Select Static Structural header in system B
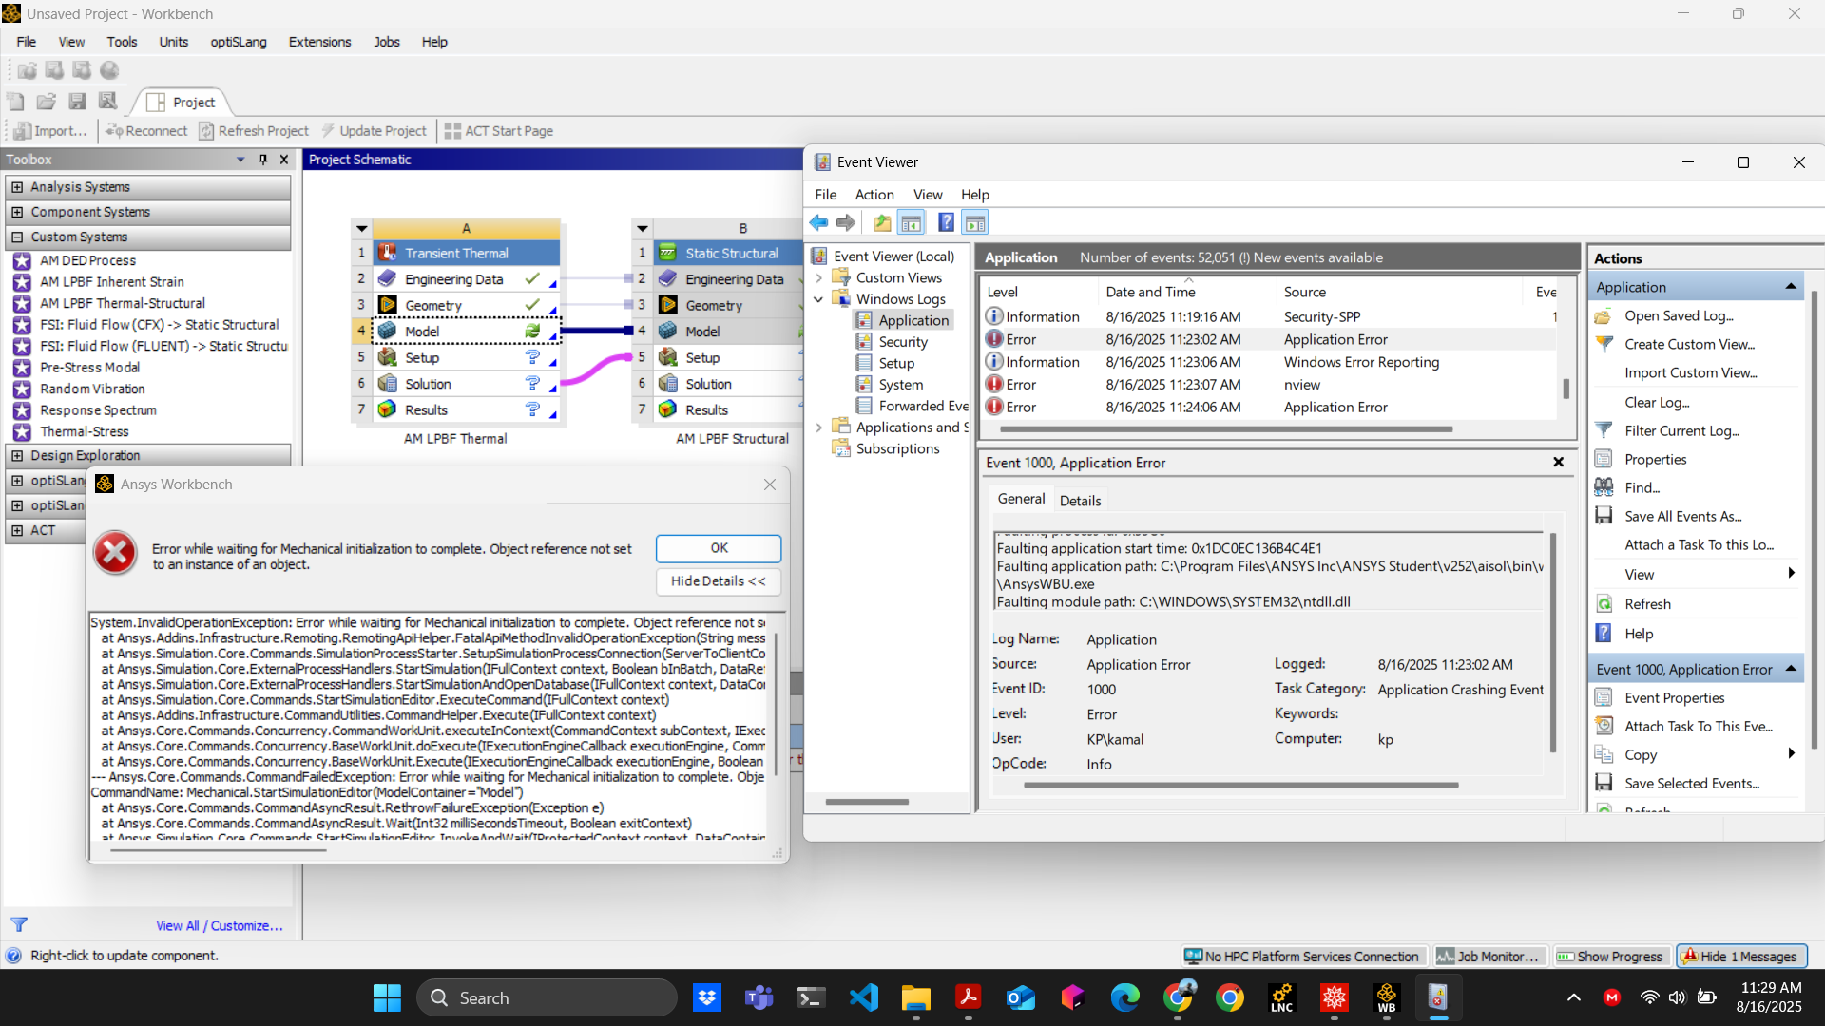The width and height of the screenshot is (1825, 1026). tap(729, 253)
